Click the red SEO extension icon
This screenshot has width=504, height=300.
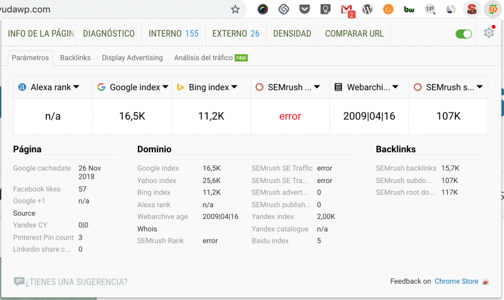click(x=472, y=10)
